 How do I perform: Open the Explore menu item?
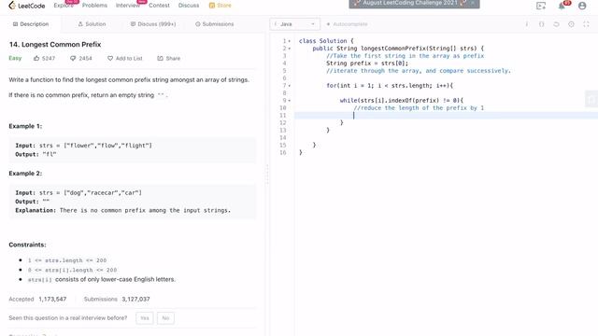click(64, 6)
